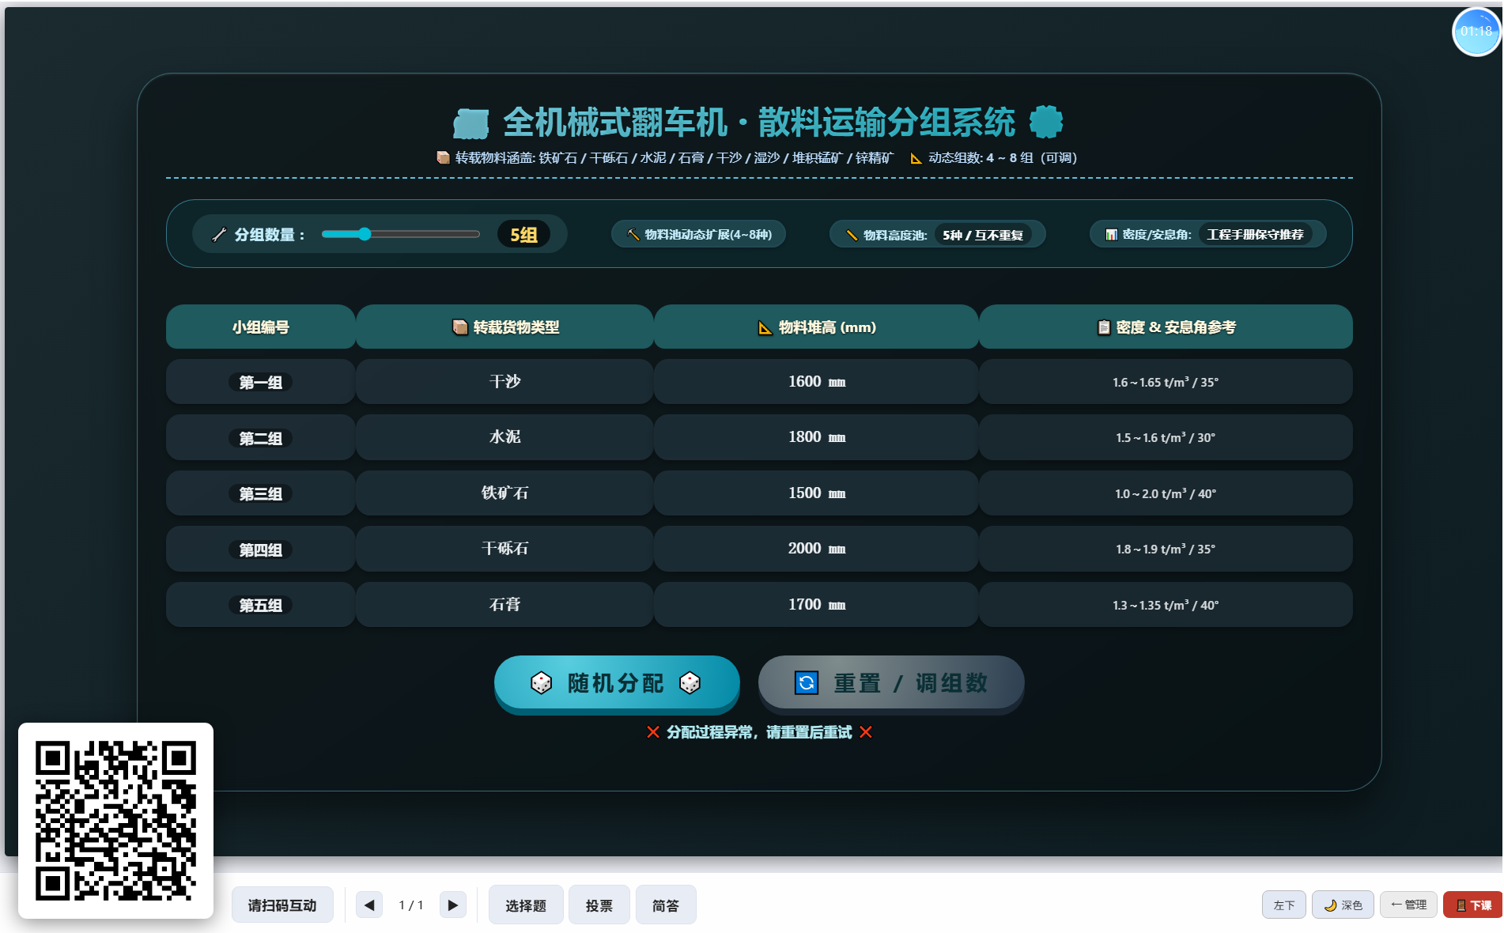
Task: Click the gear icon right of the title
Action: [x=1046, y=123]
